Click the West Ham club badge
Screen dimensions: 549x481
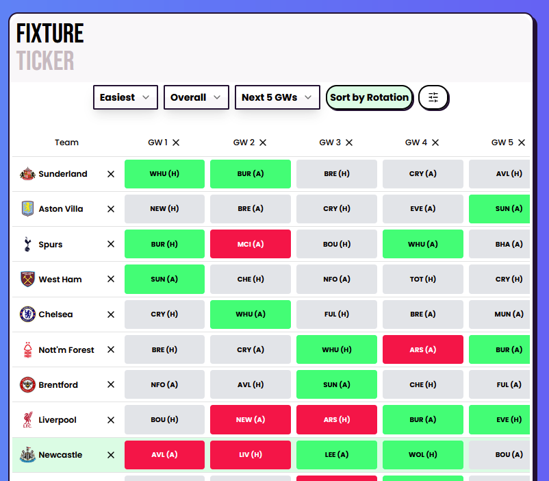(27, 280)
